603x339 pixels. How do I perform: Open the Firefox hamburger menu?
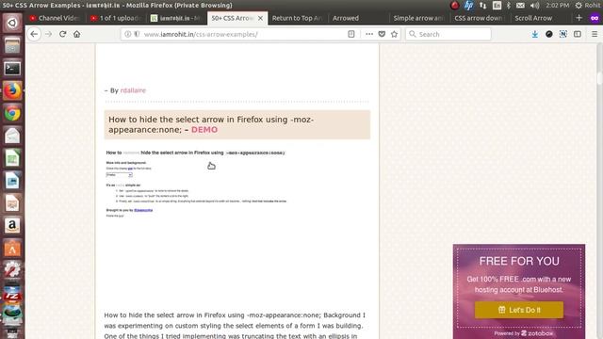[x=595, y=34]
